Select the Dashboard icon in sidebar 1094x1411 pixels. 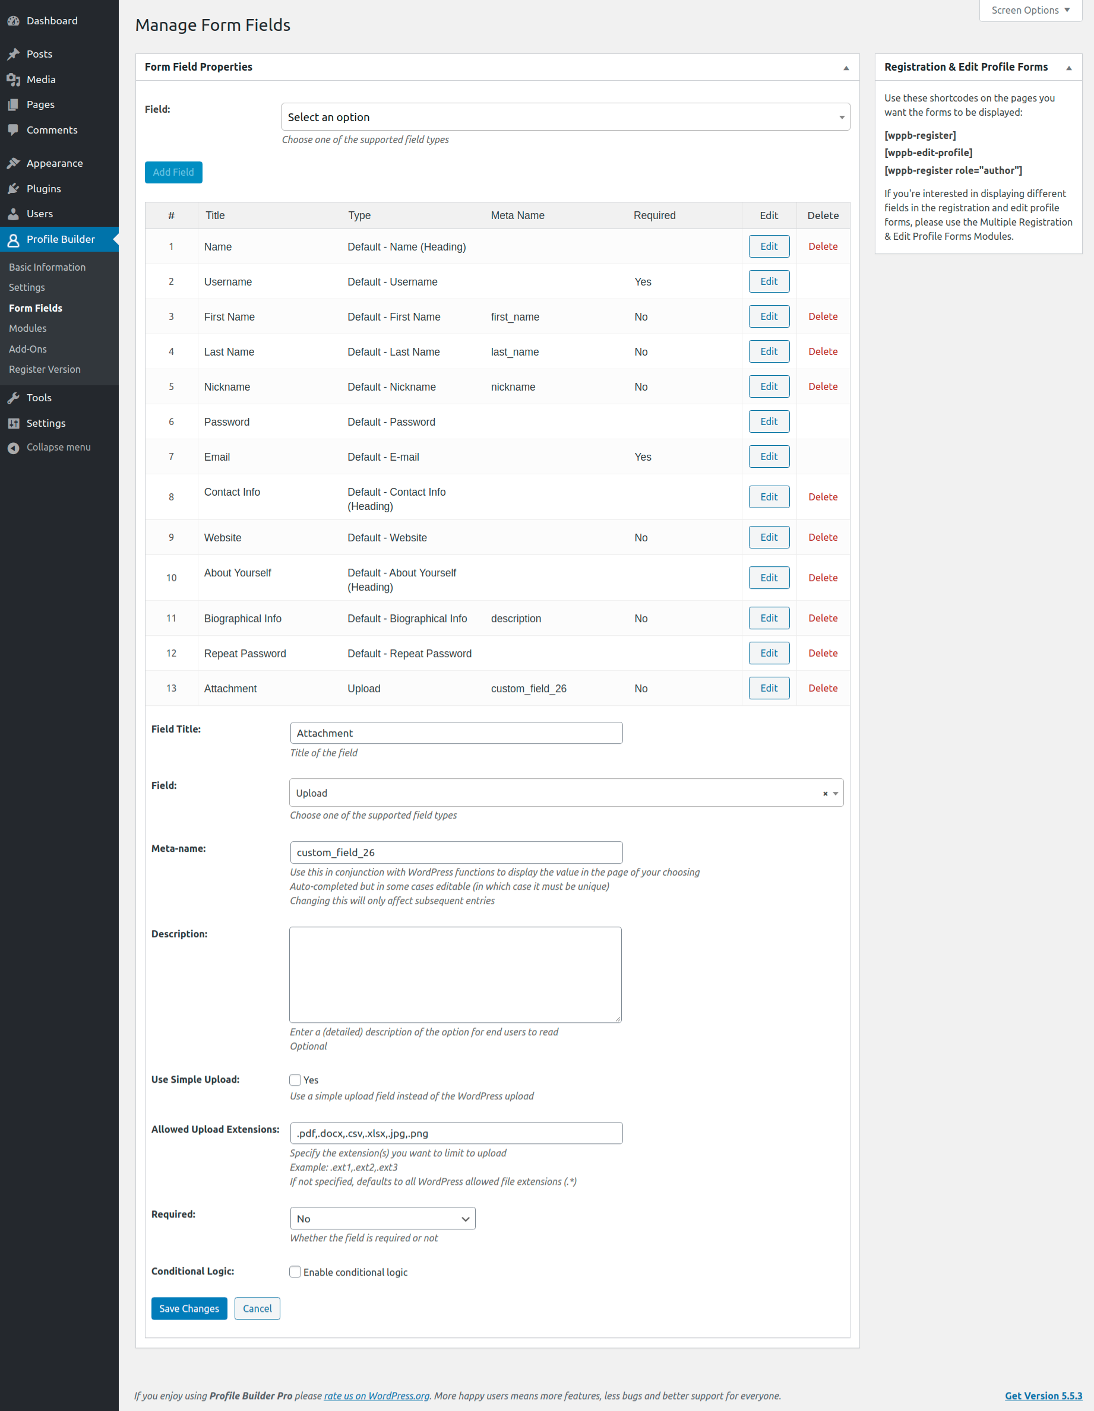(x=14, y=20)
